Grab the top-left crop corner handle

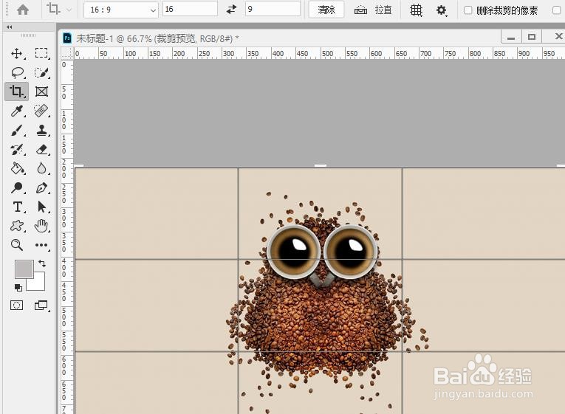pos(79,166)
